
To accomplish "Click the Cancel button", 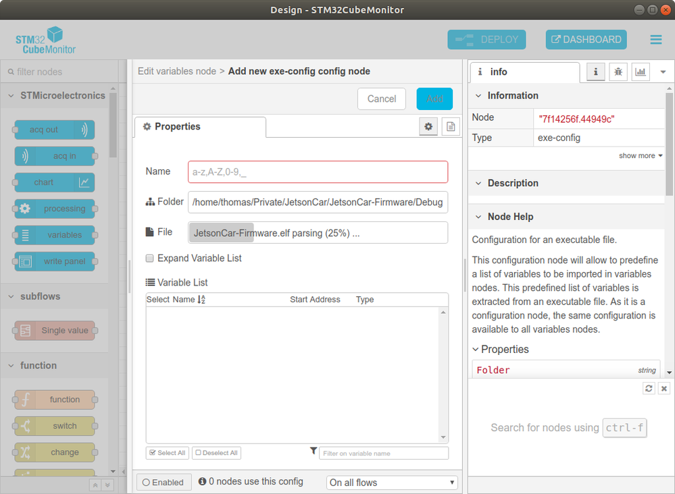I will coord(381,99).
